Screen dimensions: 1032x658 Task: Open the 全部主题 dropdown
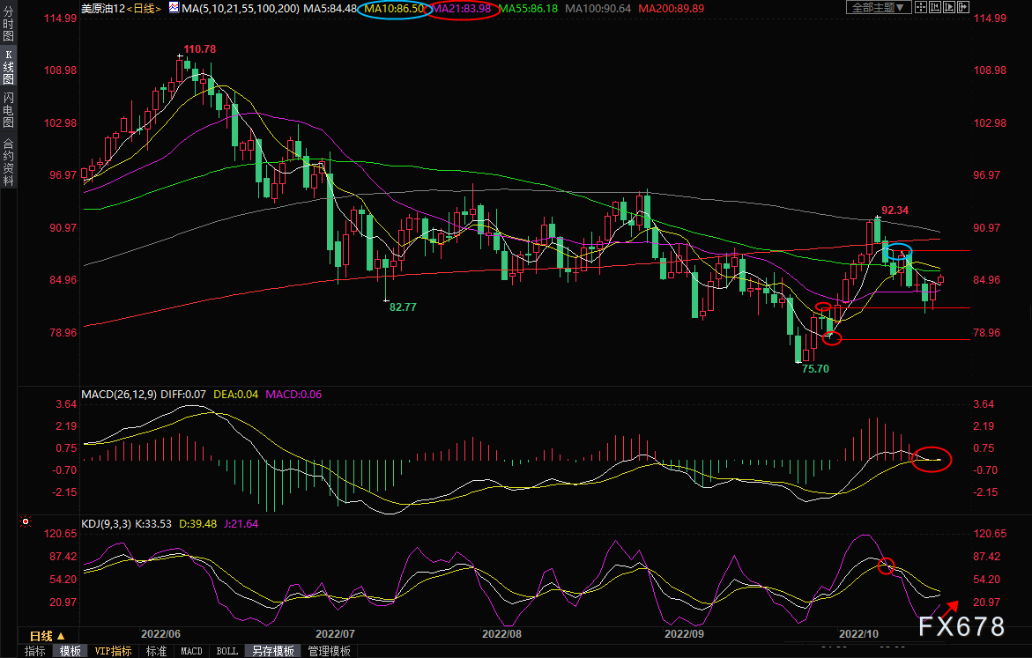pyautogui.click(x=879, y=7)
